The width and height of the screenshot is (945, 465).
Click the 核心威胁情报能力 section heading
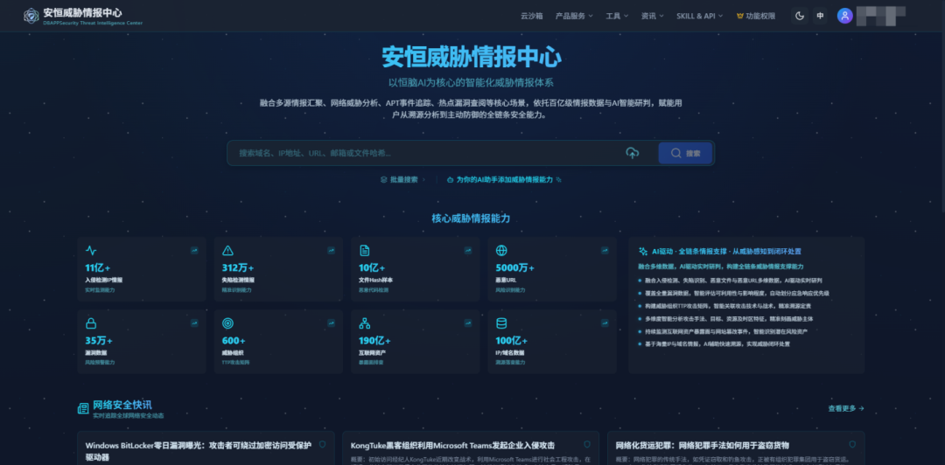(x=471, y=219)
